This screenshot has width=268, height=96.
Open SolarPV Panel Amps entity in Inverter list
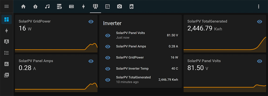tap(140, 47)
